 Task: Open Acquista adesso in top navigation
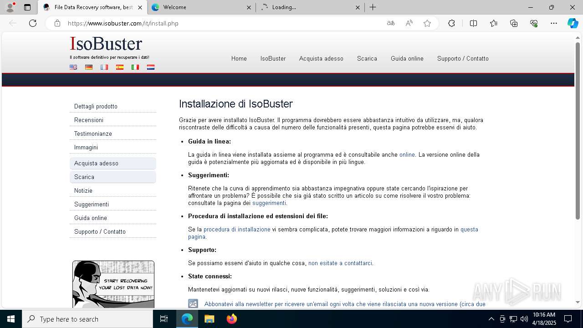coord(321,58)
